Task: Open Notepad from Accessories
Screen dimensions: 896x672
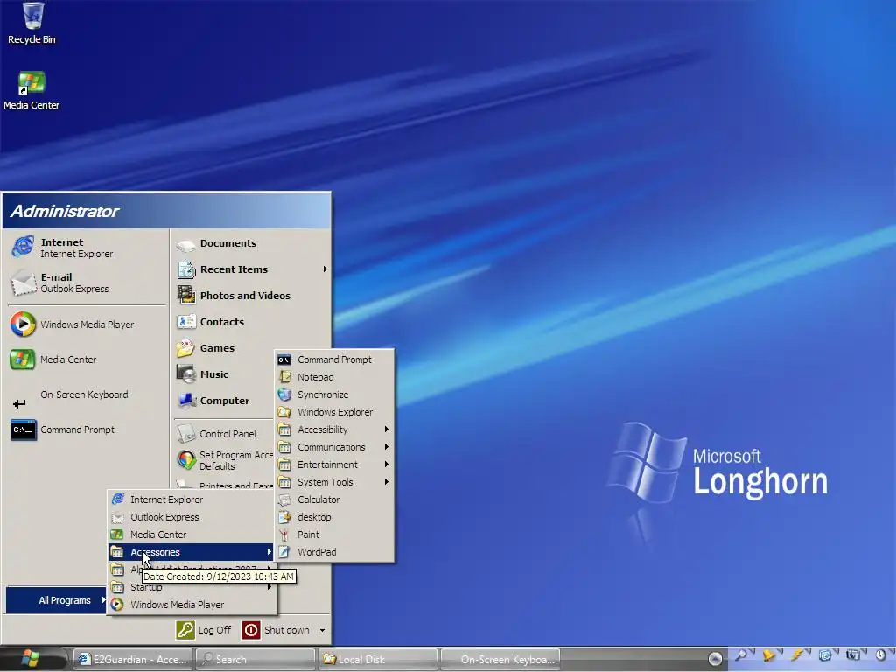Action: coord(334,377)
